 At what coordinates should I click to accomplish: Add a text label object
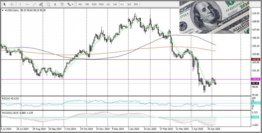pos(62,4)
